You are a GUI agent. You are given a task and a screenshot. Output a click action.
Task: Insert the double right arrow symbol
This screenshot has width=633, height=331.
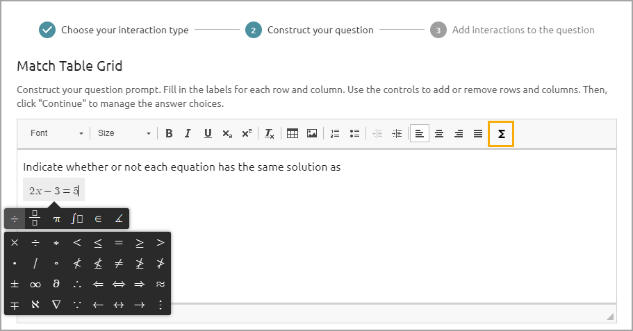tap(139, 284)
